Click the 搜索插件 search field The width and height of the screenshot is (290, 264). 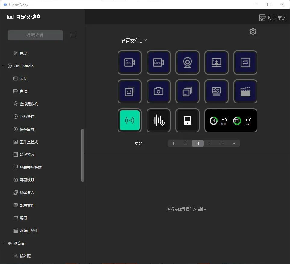[x=35, y=35]
